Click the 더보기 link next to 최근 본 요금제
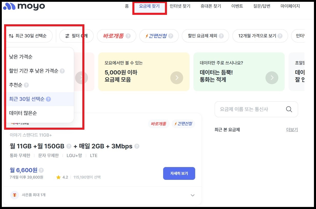The image size is (316, 209). [x=292, y=130]
